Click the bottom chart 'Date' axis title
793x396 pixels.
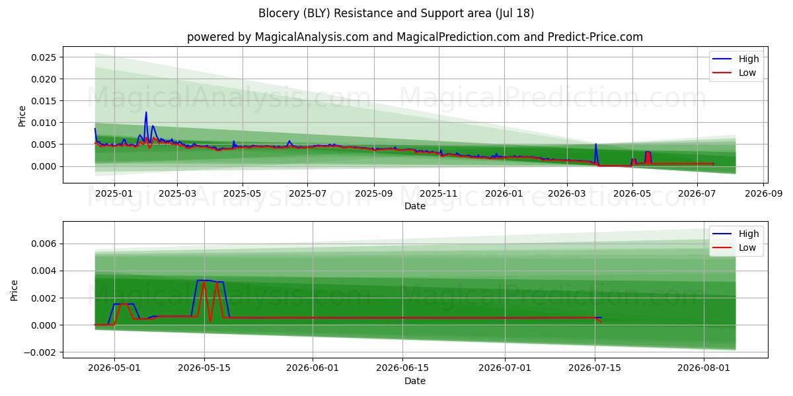point(415,381)
